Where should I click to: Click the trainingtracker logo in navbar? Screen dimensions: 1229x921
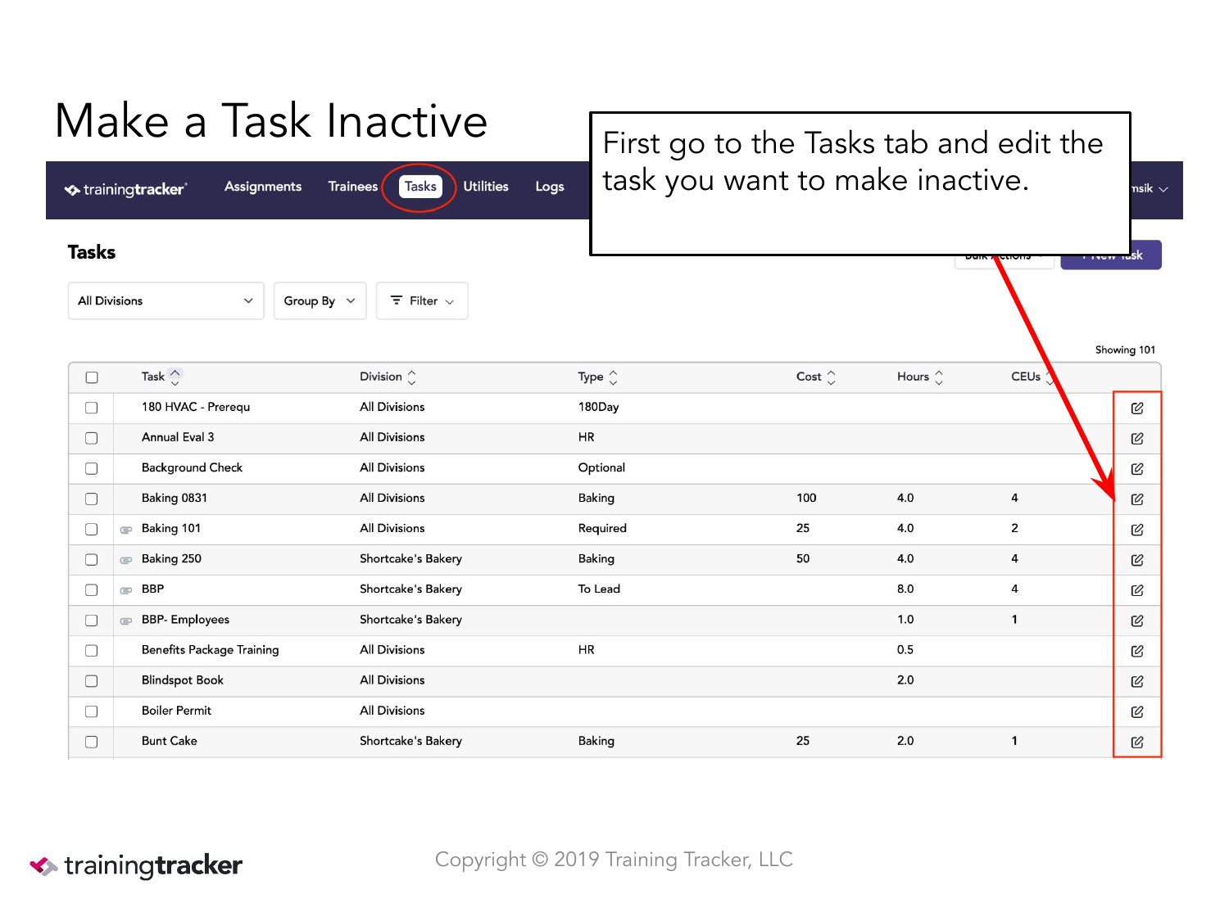pyautogui.click(x=126, y=189)
